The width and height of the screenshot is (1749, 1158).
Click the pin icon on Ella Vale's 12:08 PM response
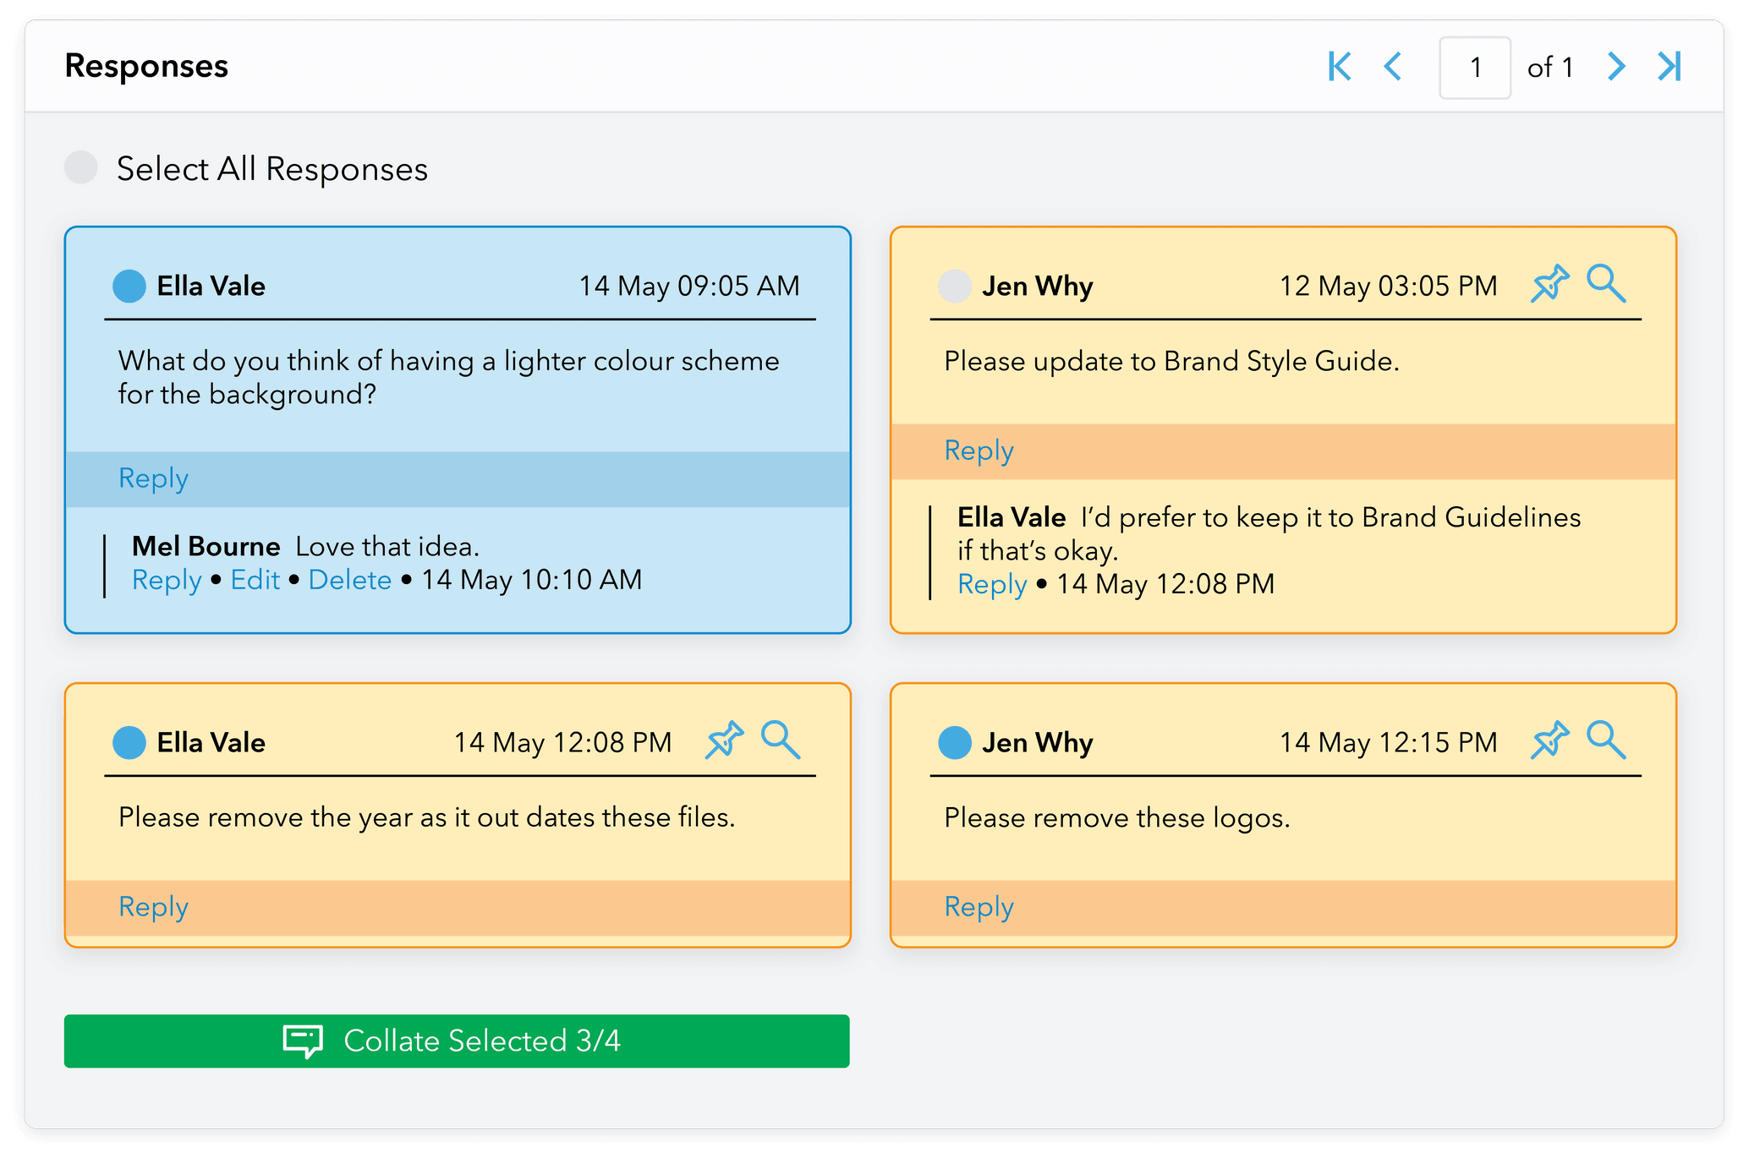pyautogui.click(x=725, y=740)
